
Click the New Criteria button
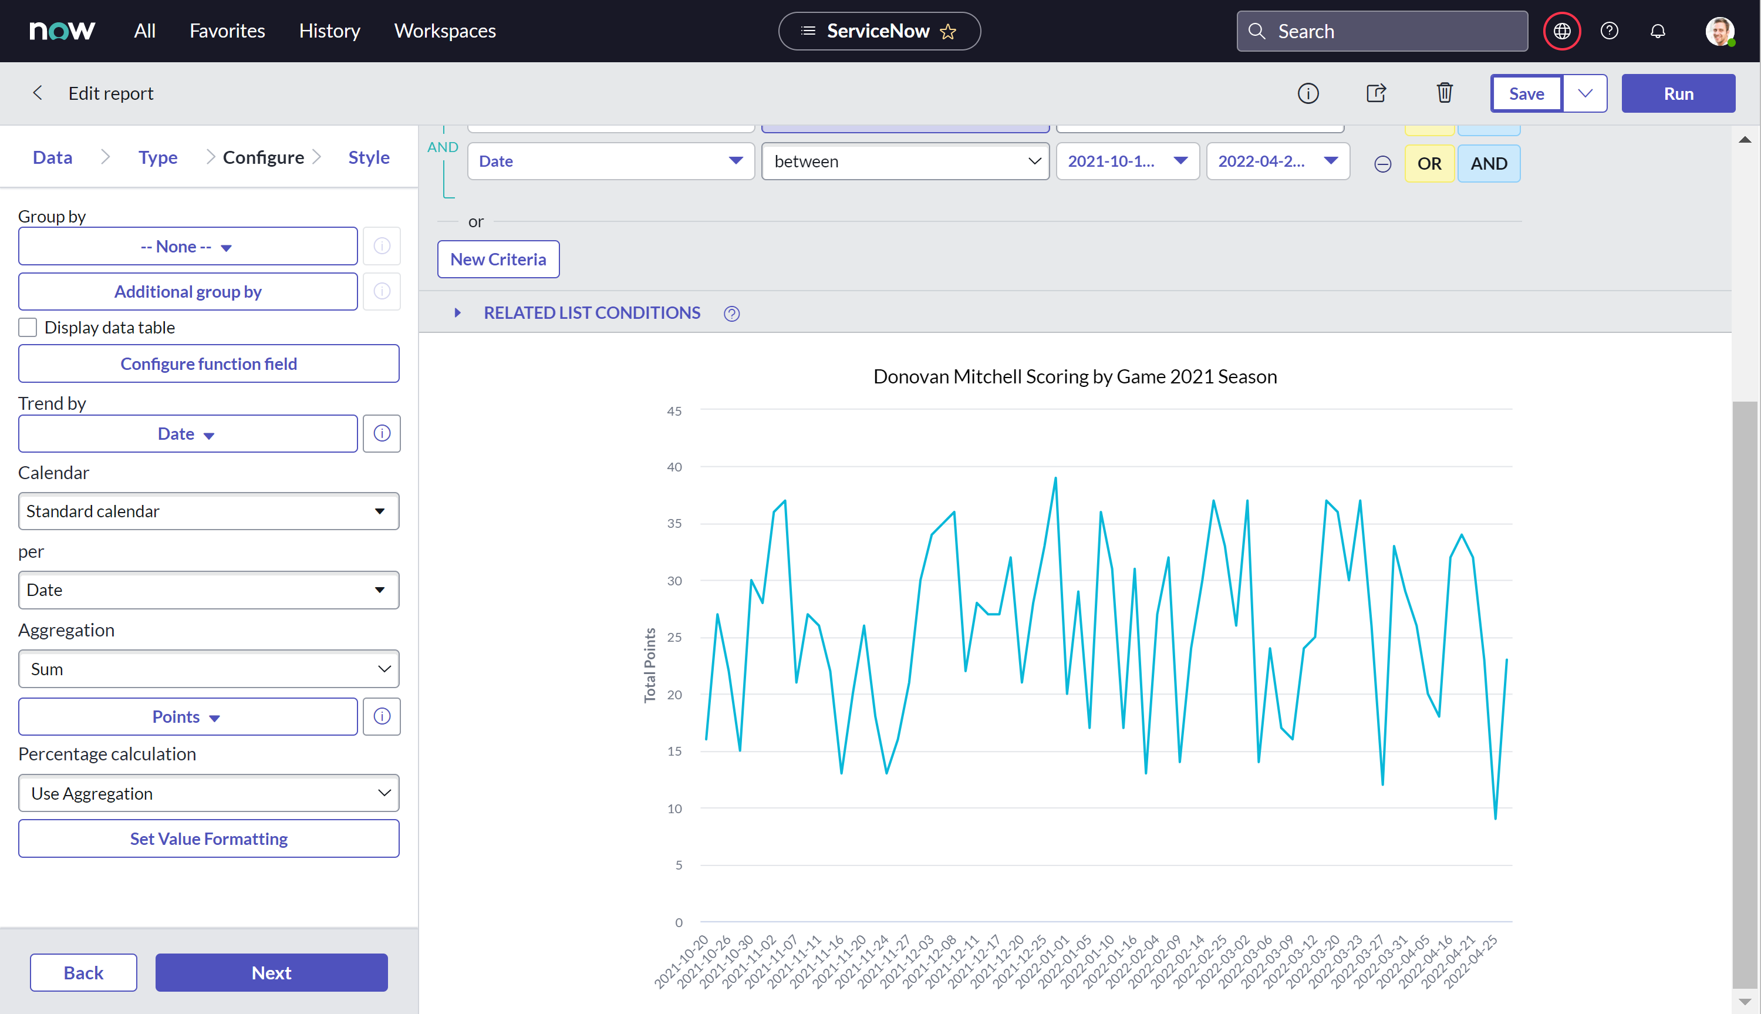498,259
